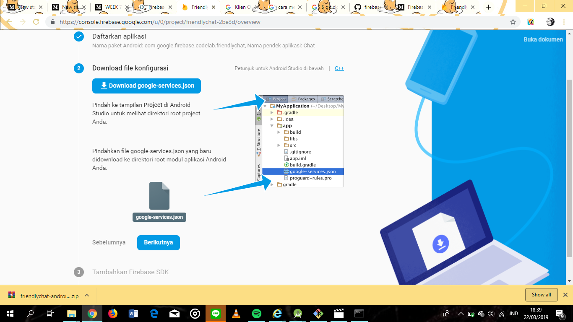Launch Microsoft Edge from the taskbar
Screen dimensions: 573x322
[x=154, y=313]
